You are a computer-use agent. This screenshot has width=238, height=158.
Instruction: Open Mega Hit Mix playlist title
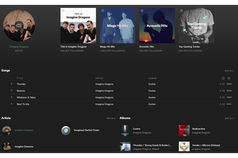coord(107,47)
